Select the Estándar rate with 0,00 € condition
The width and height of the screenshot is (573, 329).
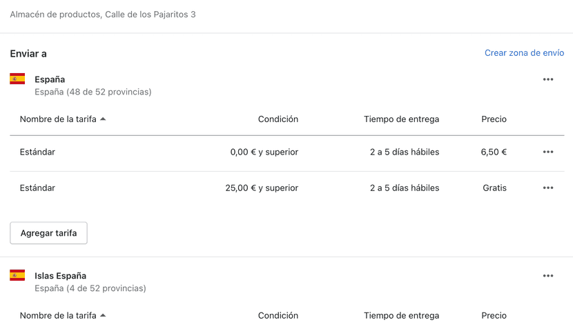click(37, 152)
